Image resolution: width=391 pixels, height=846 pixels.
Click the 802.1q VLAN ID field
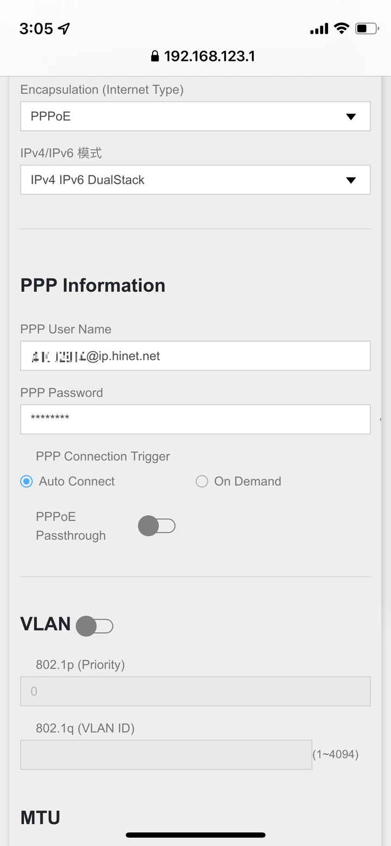[x=166, y=755]
